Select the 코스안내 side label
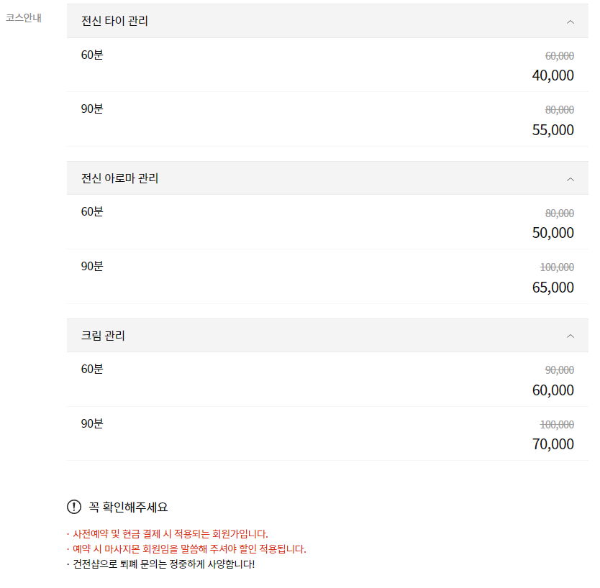The width and height of the screenshot is (600, 588). (24, 18)
